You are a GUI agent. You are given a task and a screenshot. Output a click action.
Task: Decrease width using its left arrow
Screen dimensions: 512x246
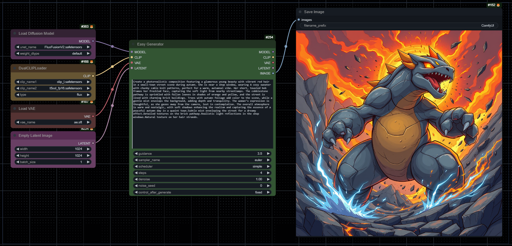(17, 149)
